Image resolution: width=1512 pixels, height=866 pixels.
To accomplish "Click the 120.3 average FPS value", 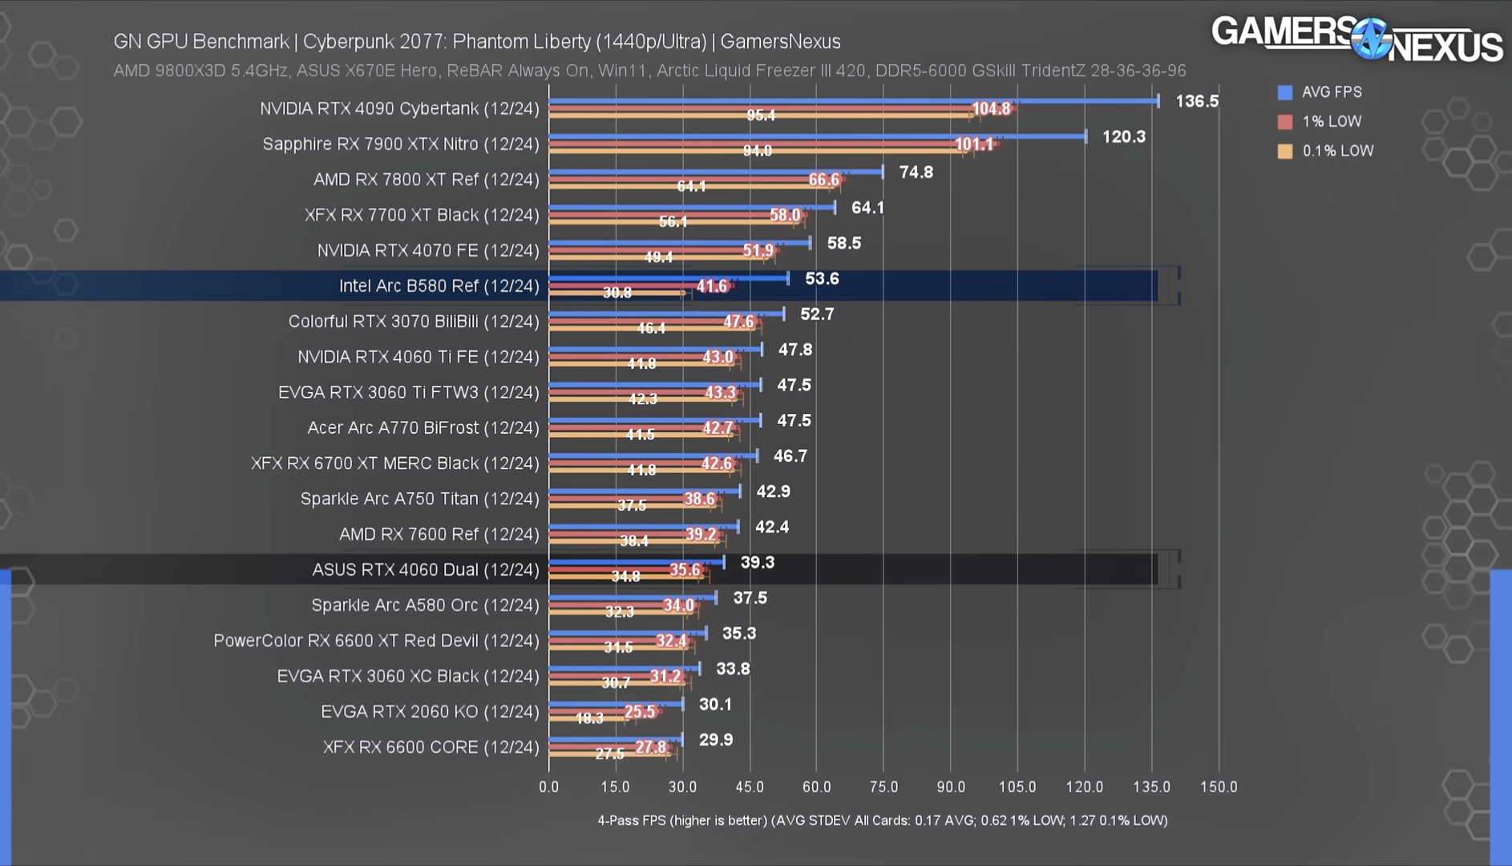I will [x=1124, y=136].
